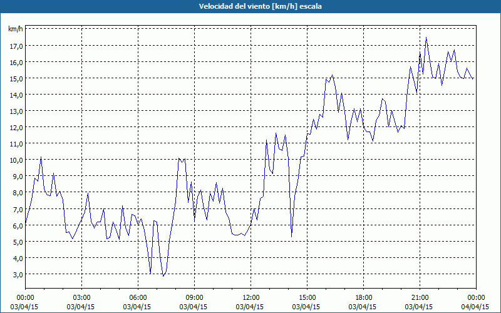This screenshot has width=501, height=313.
Task: Click the 6,0 y-axis label
Action: point(18,226)
